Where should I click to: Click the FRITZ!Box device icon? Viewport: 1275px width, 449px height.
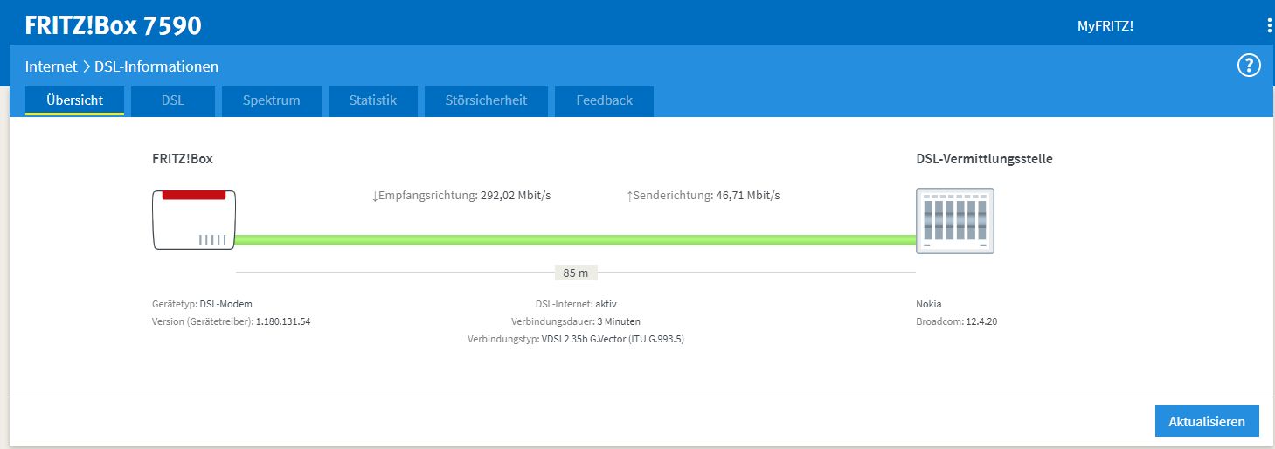click(196, 219)
